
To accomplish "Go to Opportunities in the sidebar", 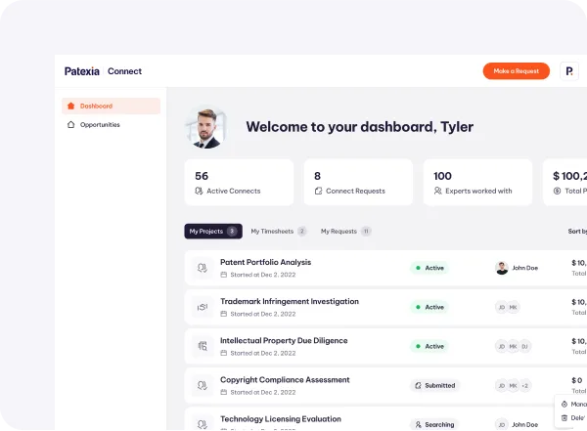I will pyautogui.click(x=110, y=125).
